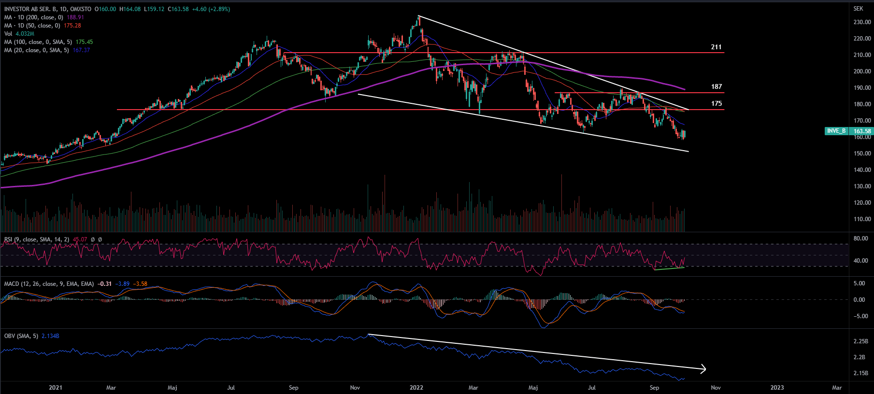This screenshot has width=874, height=394.
Task: Select the MA 20 SMA indicator legend
Action: point(36,50)
